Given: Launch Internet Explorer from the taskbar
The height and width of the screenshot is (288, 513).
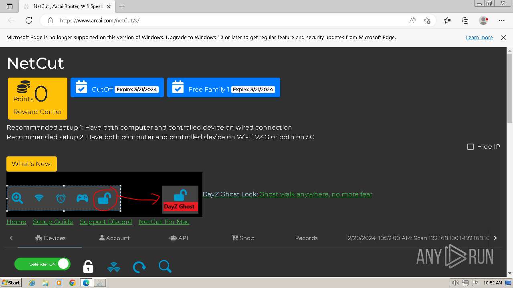Looking at the screenshot, I should pos(32,283).
